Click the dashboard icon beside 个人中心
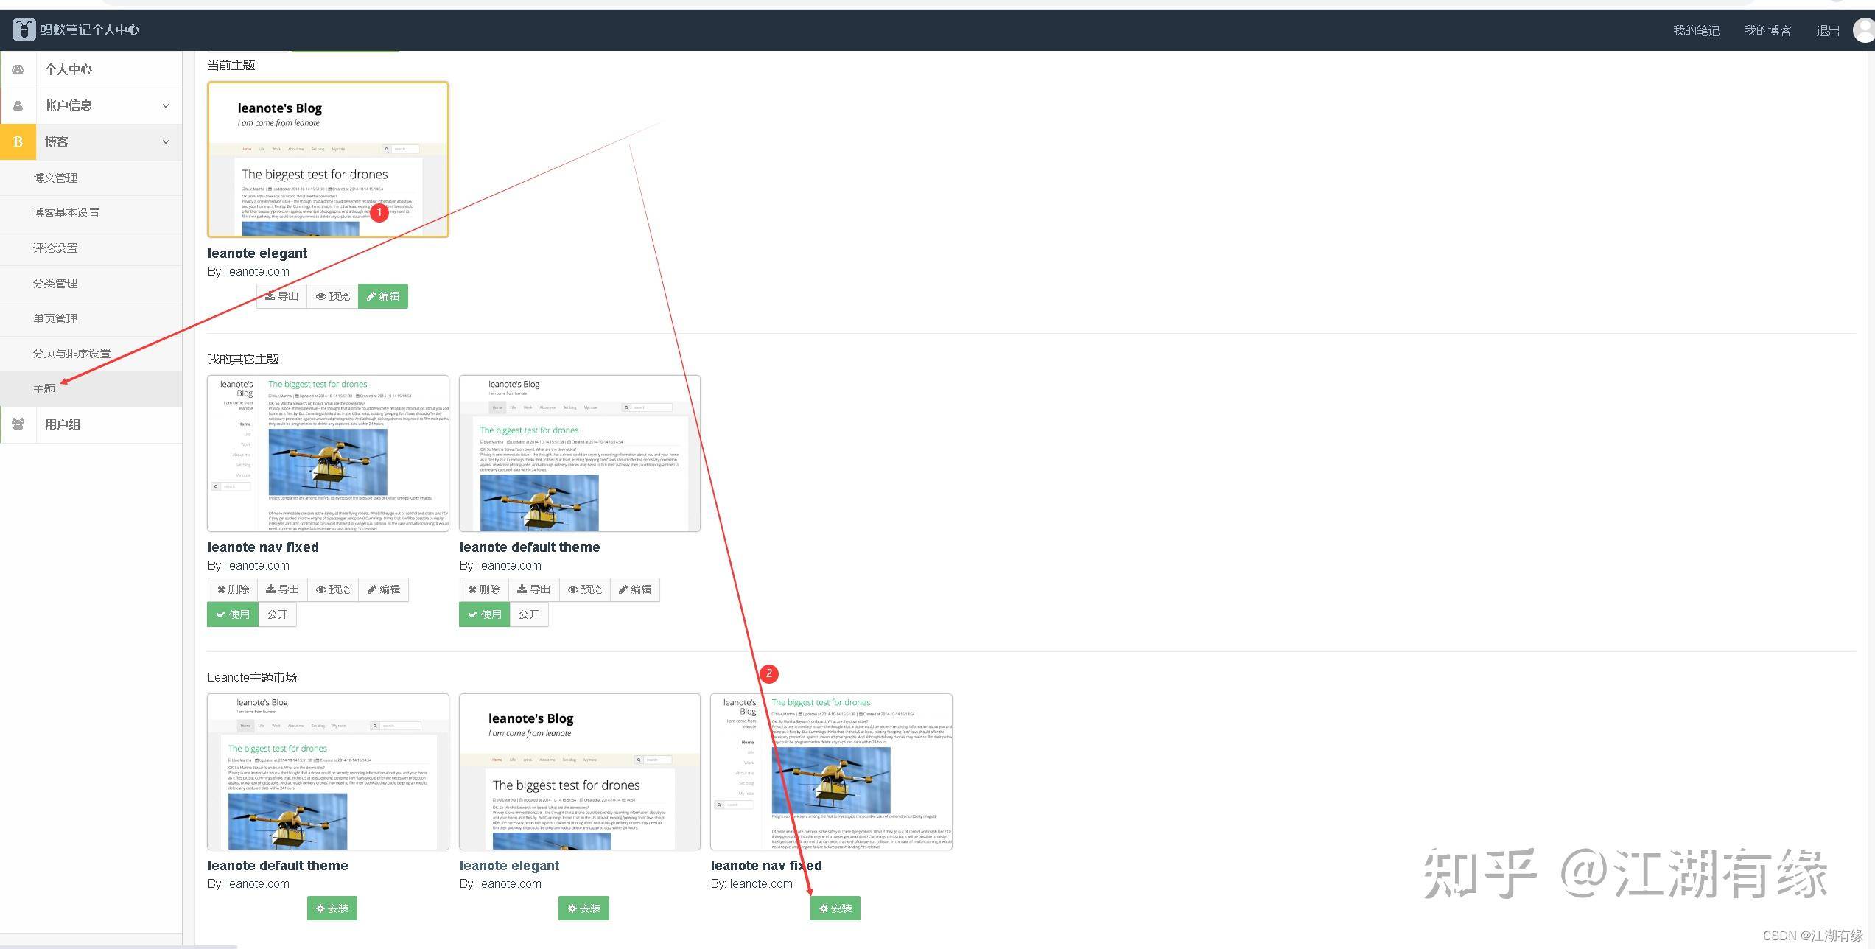This screenshot has width=1875, height=949. coord(18,69)
